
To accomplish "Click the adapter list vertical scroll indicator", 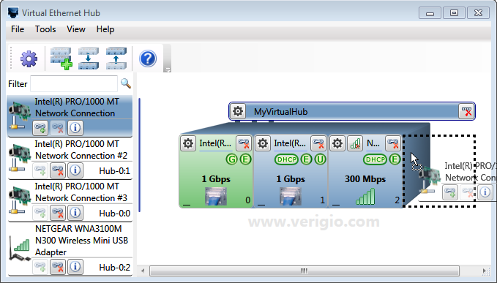I will tap(140, 155).
